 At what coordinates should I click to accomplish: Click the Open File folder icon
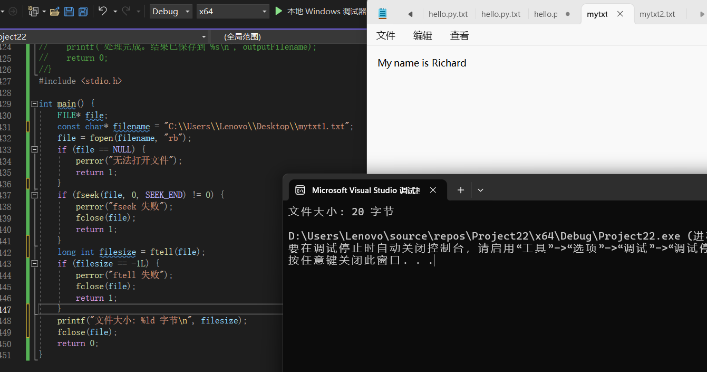[x=54, y=11]
